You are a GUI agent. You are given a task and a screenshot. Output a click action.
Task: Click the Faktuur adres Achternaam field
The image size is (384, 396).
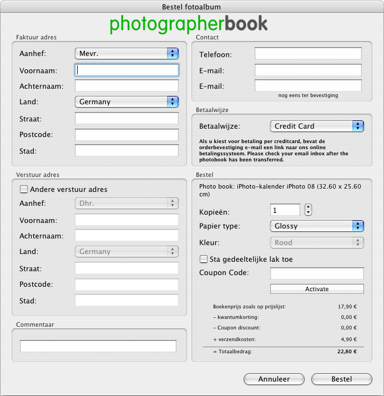tap(127, 86)
